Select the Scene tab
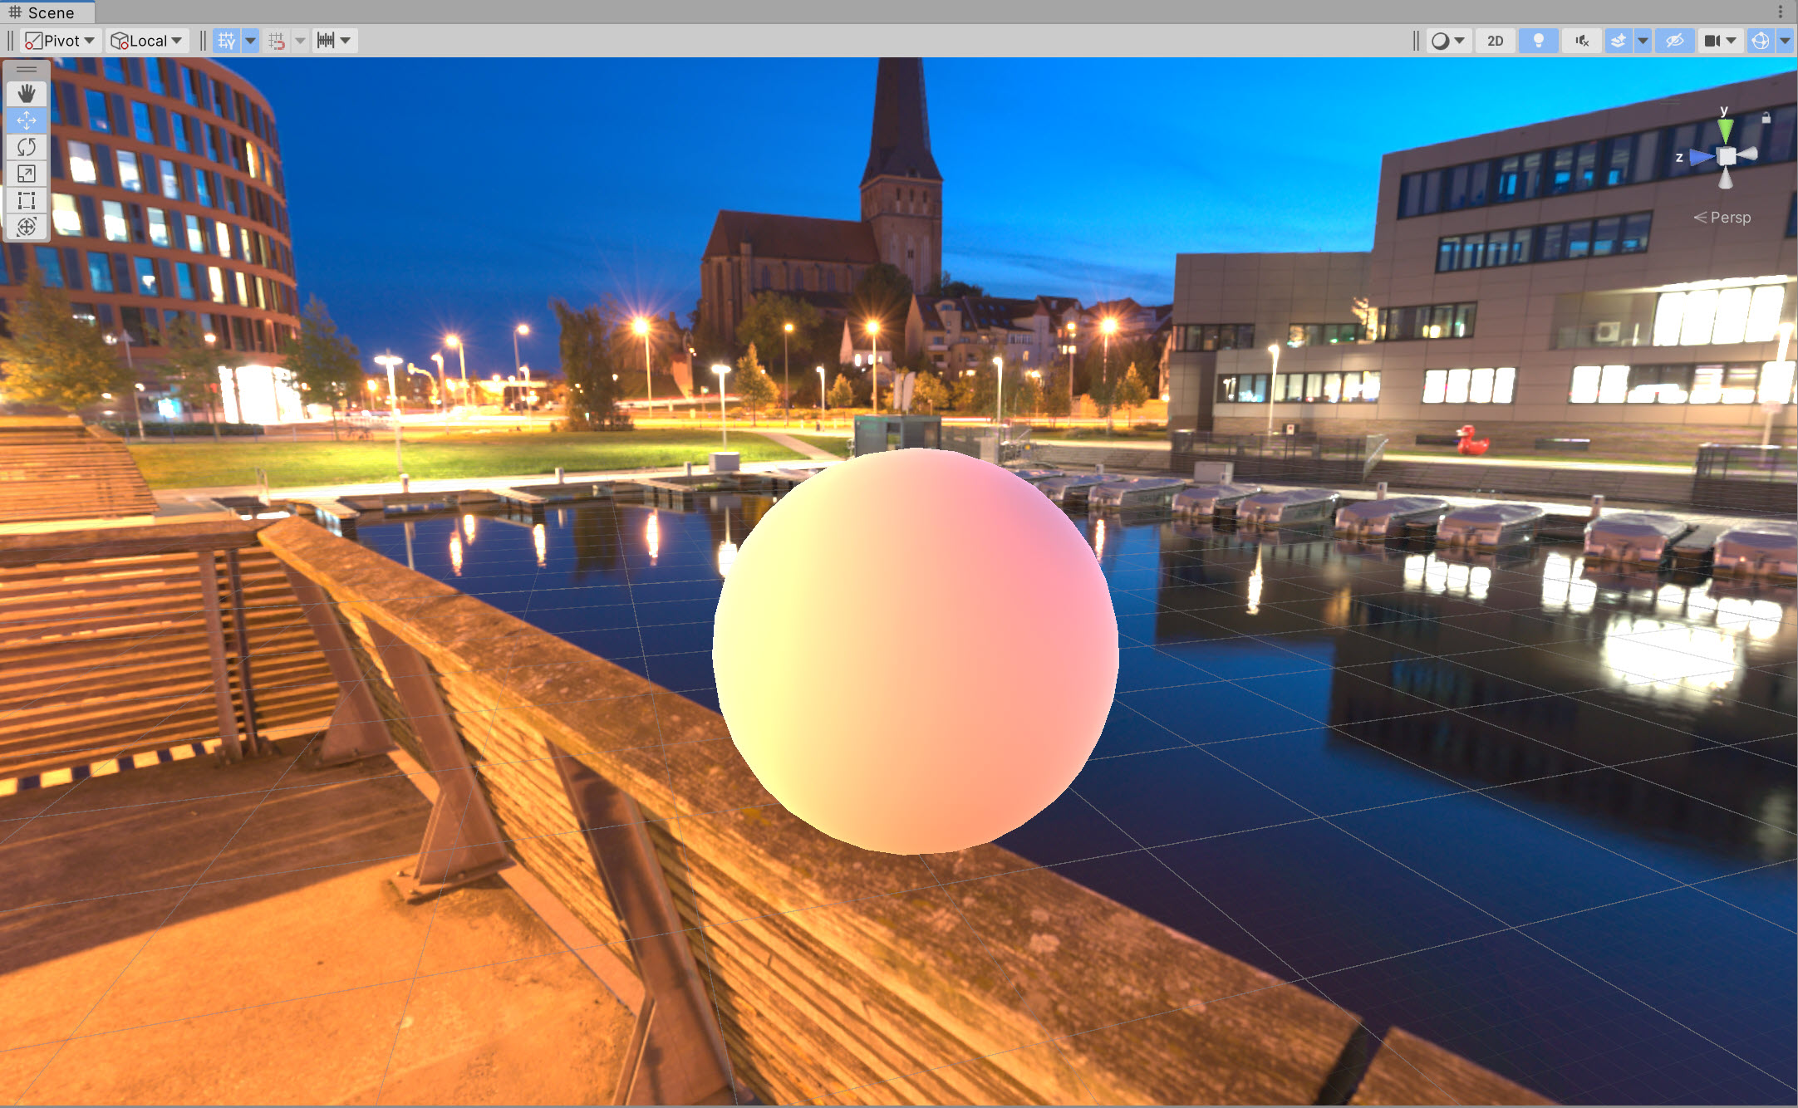The height and width of the screenshot is (1108, 1798). (43, 12)
